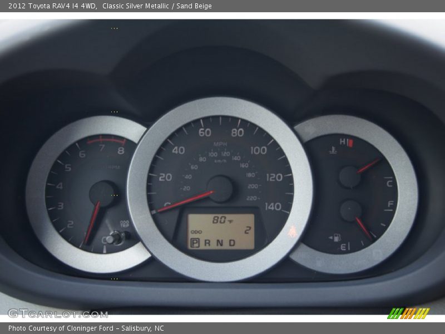Click the E empty mark on fuel gauge

pos(343,247)
